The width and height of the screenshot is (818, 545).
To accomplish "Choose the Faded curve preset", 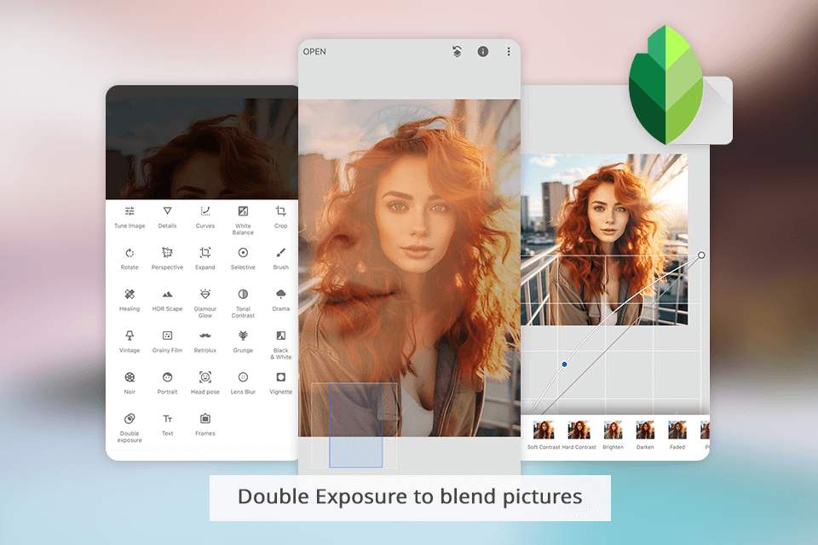I will 677,435.
